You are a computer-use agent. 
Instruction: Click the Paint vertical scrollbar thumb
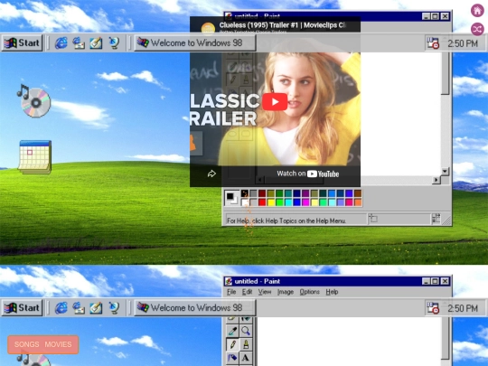tap(446, 73)
